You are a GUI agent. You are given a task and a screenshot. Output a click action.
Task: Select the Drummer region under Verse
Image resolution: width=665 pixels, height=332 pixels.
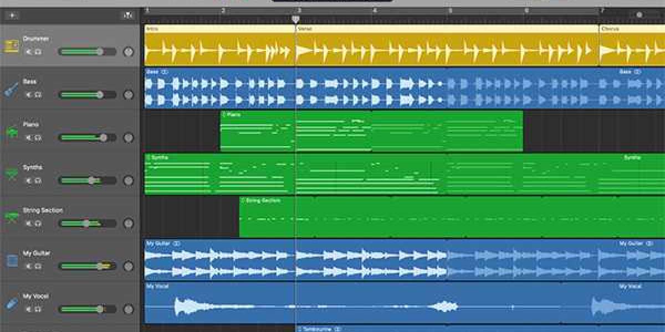[447, 49]
